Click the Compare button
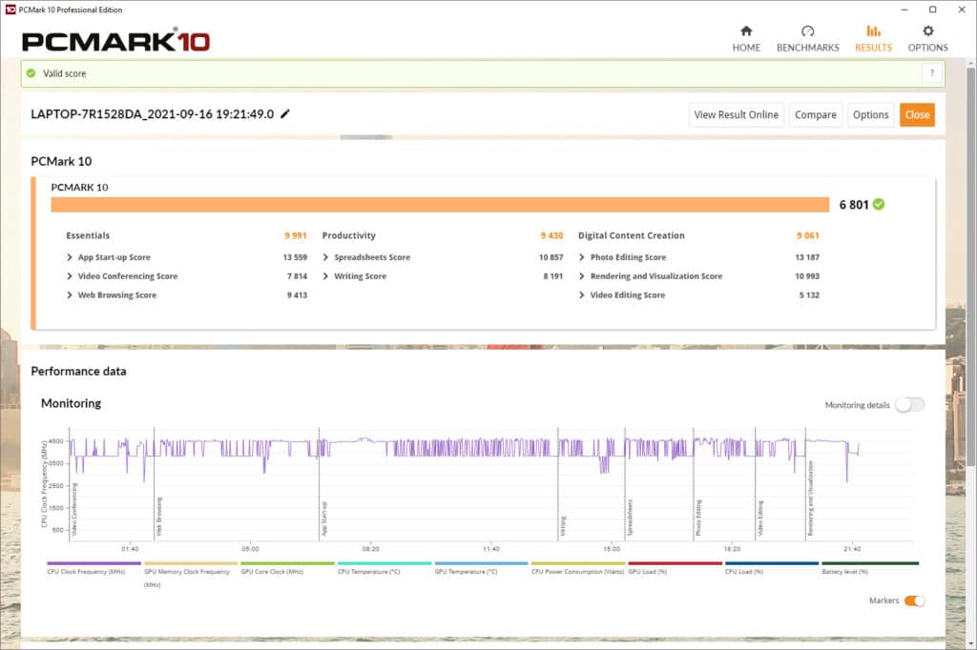Viewport: 977px width, 650px height. 815,114
